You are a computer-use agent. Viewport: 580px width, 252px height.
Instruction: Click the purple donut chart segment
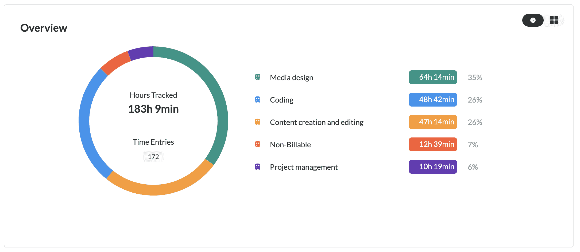tap(141, 53)
